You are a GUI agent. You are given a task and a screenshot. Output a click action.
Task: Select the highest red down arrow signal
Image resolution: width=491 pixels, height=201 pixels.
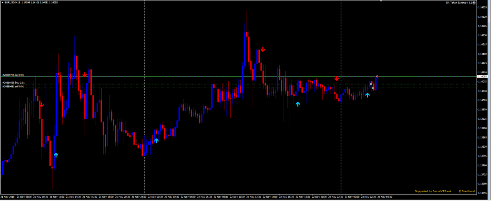coord(263,49)
